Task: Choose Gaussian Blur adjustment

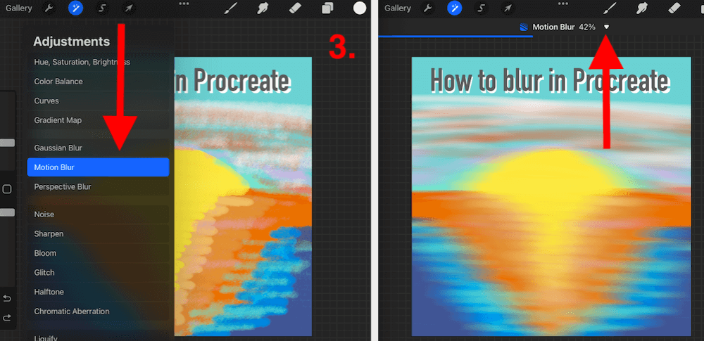Action: pos(98,148)
